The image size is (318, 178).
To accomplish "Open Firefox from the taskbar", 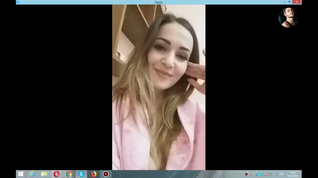I will click(x=93, y=174).
